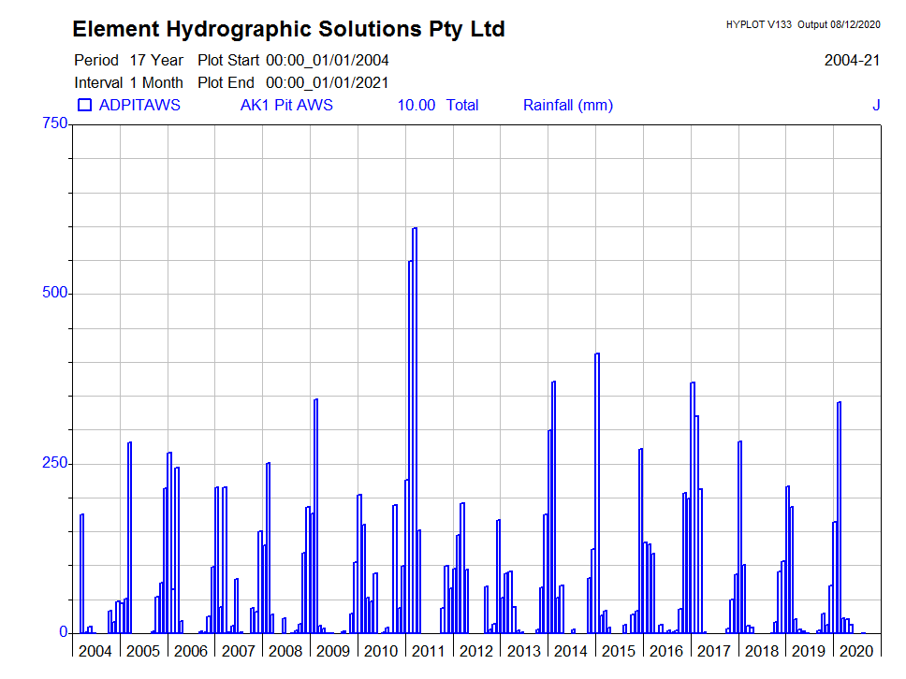This screenshot has height=679, width=906.
Task: Select the 2004 year label on the x-axis
Action: (95, 651)
